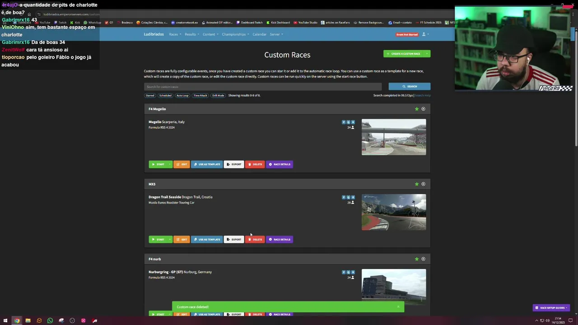
Task: Dismiss the 'Custom race deleted!' notification
Action: point(398,307)
